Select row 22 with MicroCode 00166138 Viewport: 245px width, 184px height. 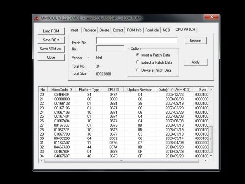[x=124, y=103]
